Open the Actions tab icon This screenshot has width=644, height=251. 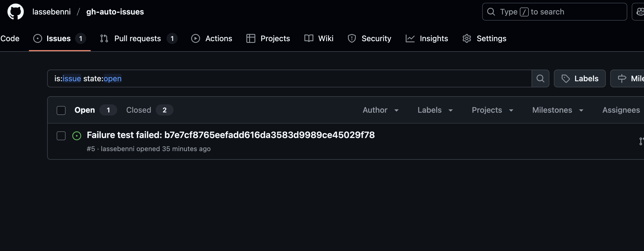(x=195, y=38)
